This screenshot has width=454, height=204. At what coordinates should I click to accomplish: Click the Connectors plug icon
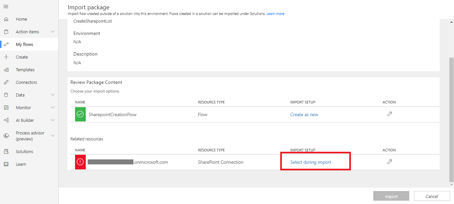coord(6,83)
